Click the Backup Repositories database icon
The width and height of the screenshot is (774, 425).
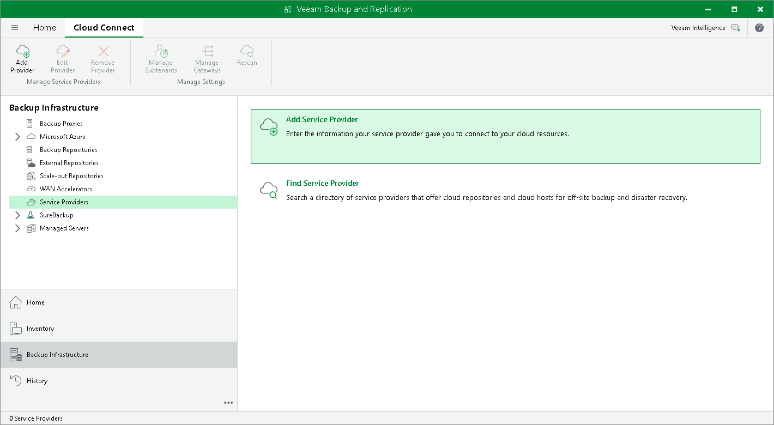(30, 150)
